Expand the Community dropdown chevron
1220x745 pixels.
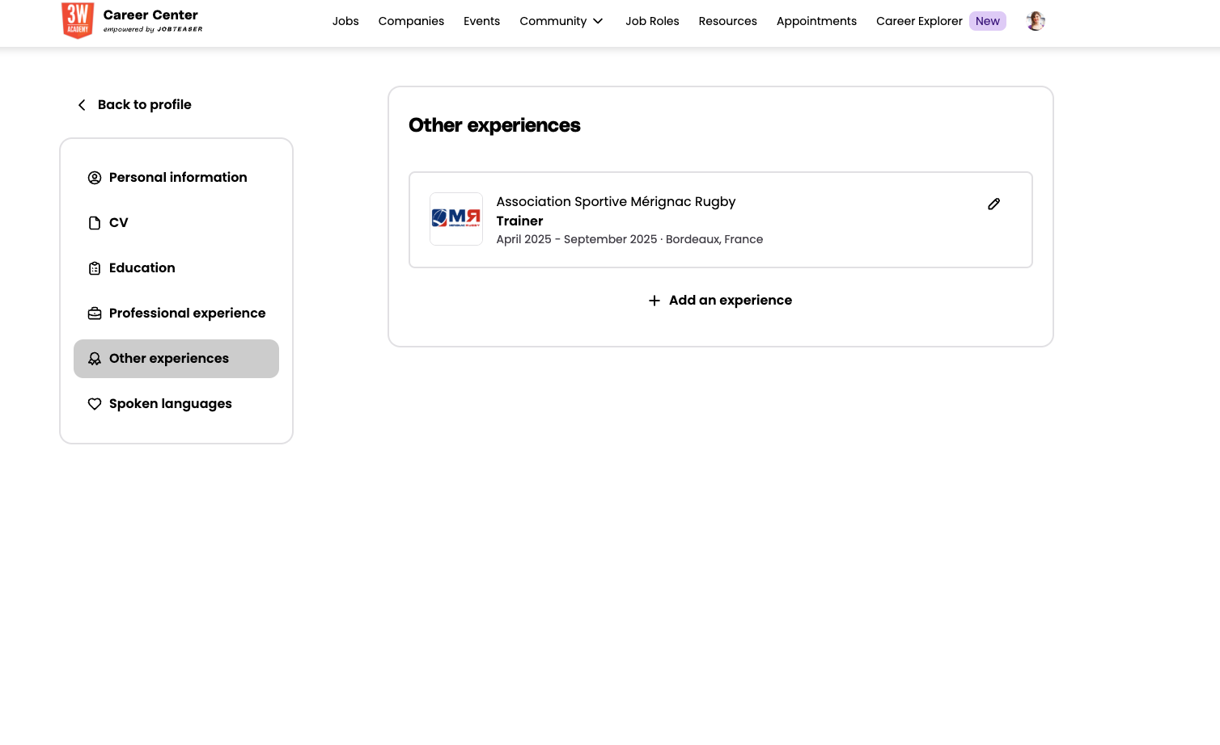(598, 21)
